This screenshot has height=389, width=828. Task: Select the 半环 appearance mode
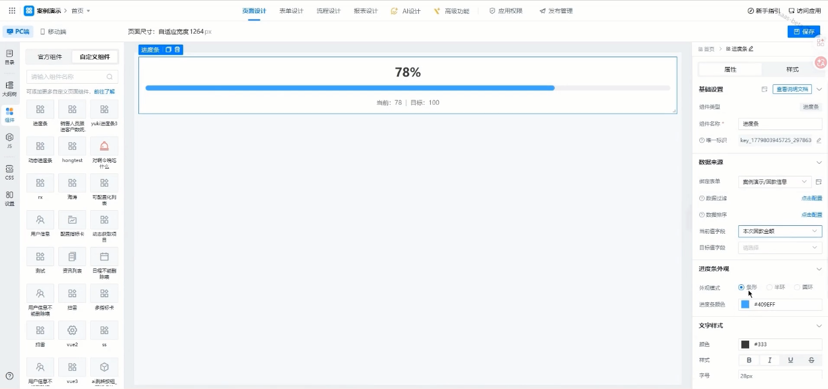click(776, 287)
